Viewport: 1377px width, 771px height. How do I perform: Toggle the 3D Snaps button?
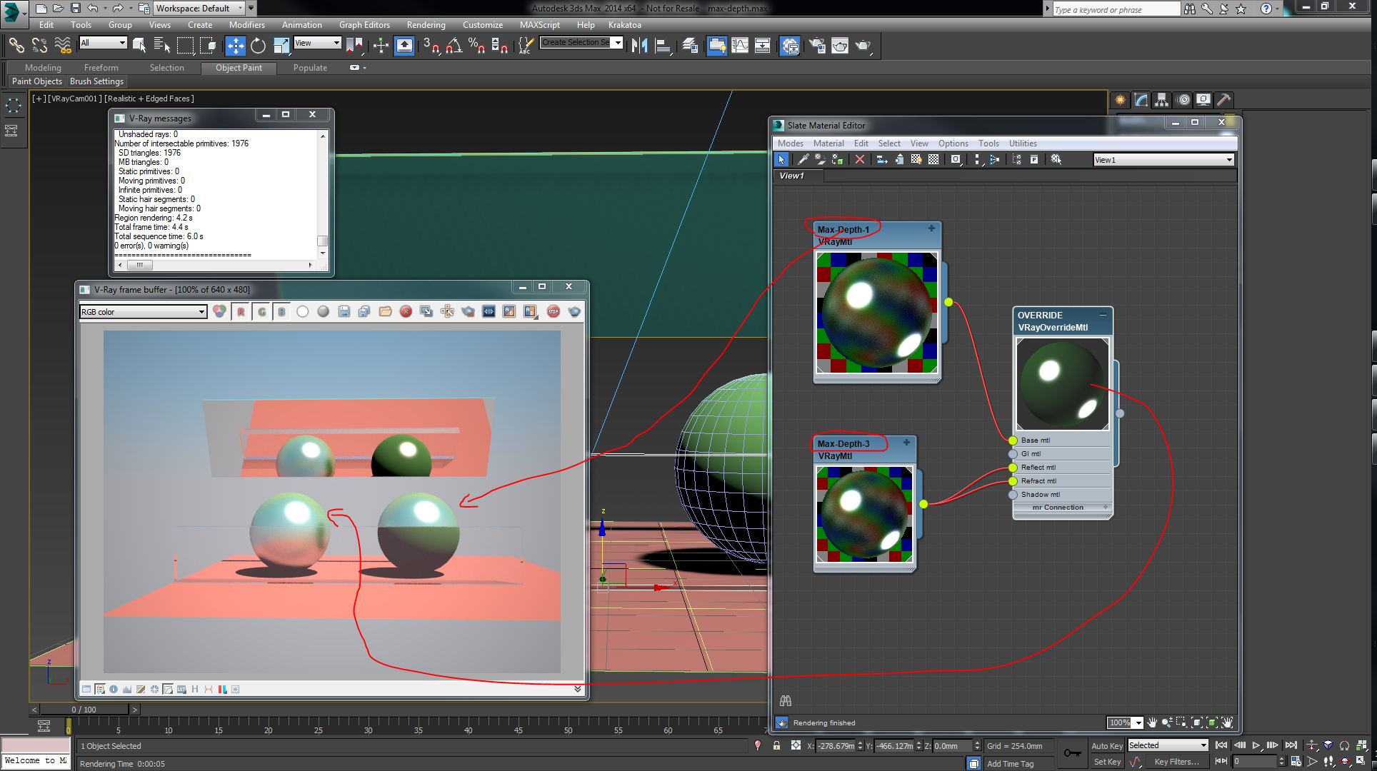431,46
